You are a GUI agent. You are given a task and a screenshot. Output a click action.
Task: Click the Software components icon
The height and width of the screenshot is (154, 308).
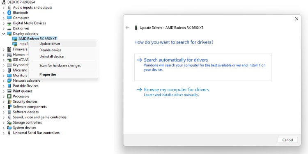(x=9, y=107)
